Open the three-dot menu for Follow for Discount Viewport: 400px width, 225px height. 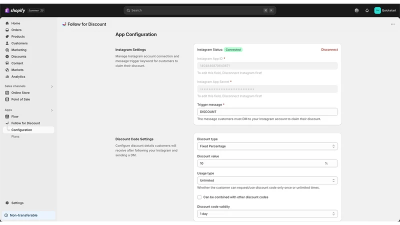pyautogui.click(x=392, y=24)
